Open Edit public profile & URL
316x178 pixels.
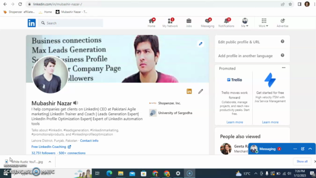pos(239,42)
